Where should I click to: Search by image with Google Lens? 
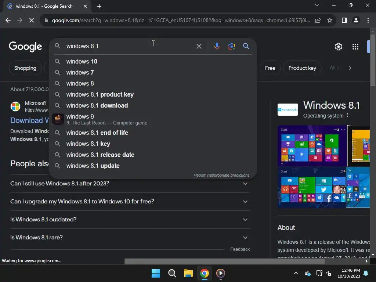tap(231, 46)
